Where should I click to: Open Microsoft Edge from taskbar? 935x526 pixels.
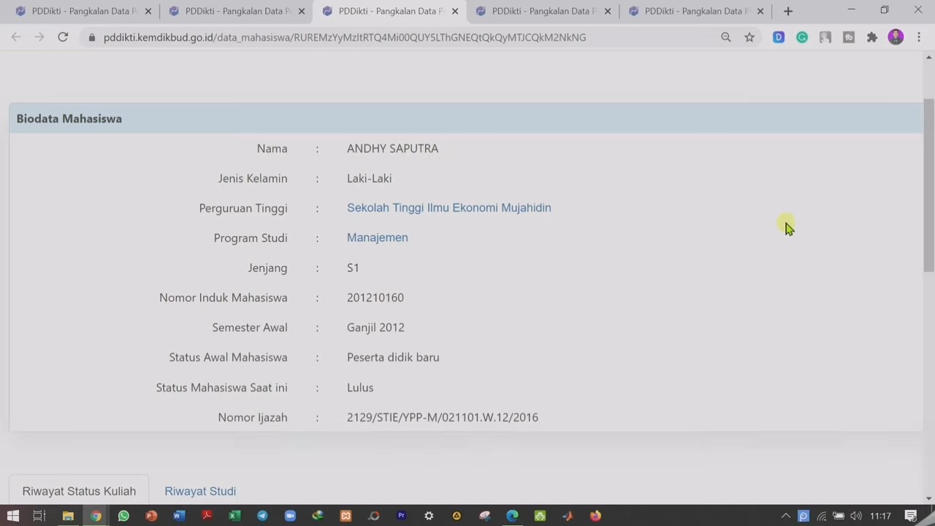tap(512, 516)
